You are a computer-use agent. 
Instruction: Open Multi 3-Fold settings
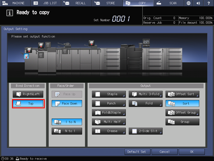point(146,94)
